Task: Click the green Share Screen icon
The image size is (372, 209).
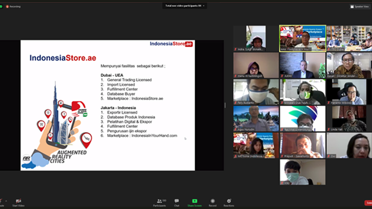Action: pyautogui.click(x=194, y=201)
